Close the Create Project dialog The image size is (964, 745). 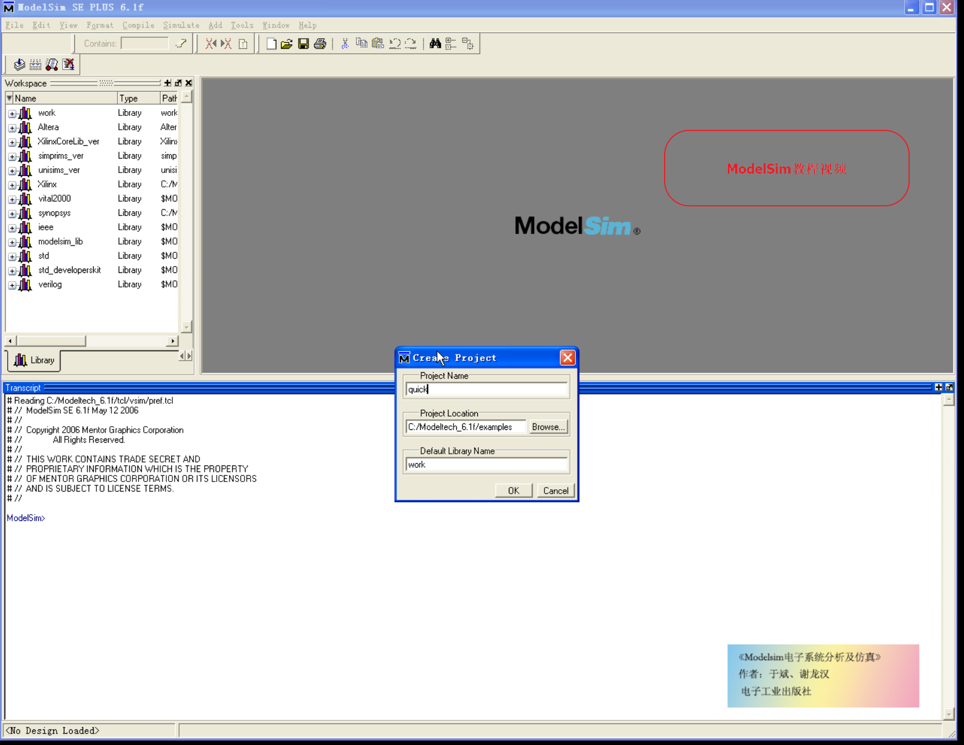tap(567, 358)
